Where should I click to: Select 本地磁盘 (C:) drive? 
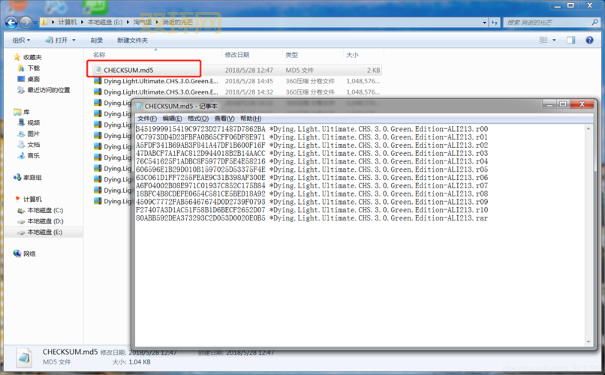pos(45,211)
